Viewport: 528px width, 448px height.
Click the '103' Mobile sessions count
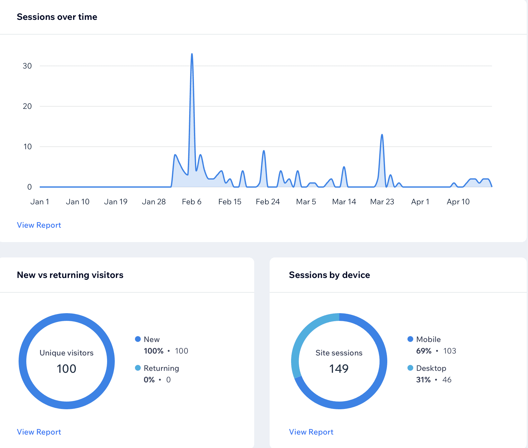[449, 351]
